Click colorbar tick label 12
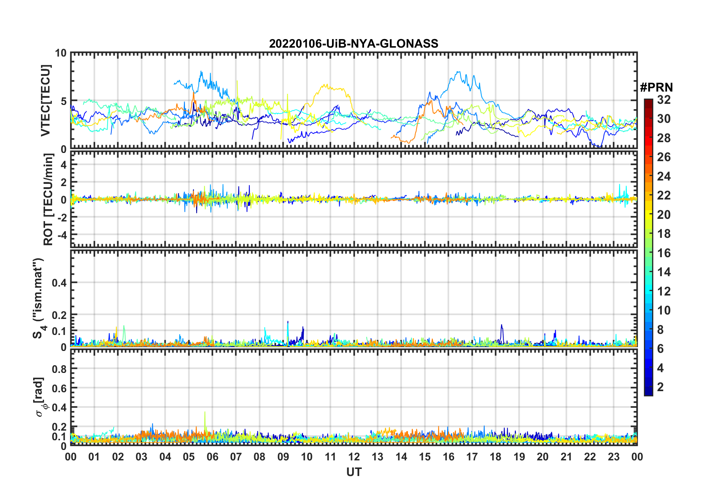708x495 pixels. 664,291
